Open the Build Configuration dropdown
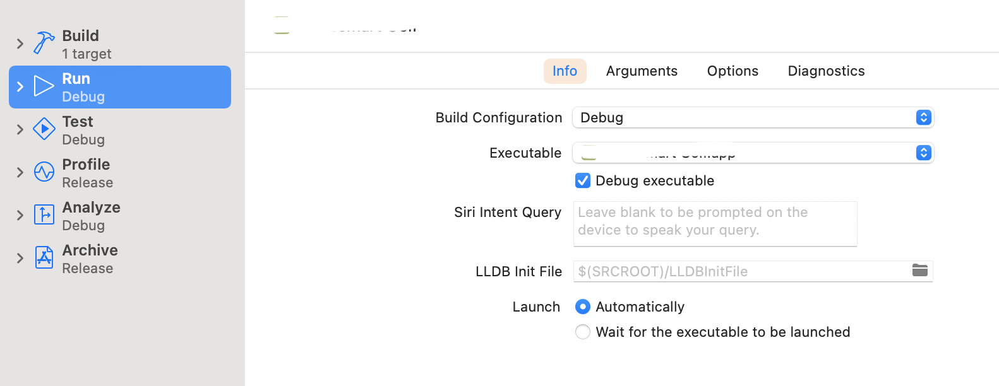This screenshot has width=999, height=386. [753, 117]
